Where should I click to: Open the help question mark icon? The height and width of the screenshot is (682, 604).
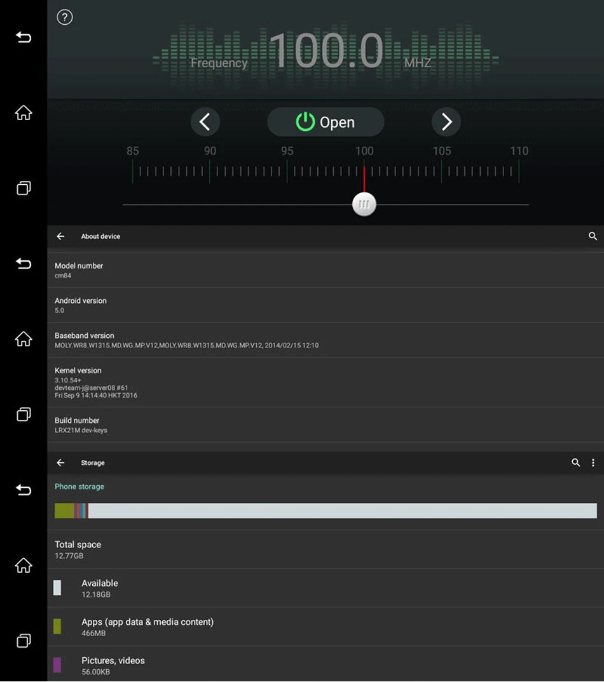(64, 17)
